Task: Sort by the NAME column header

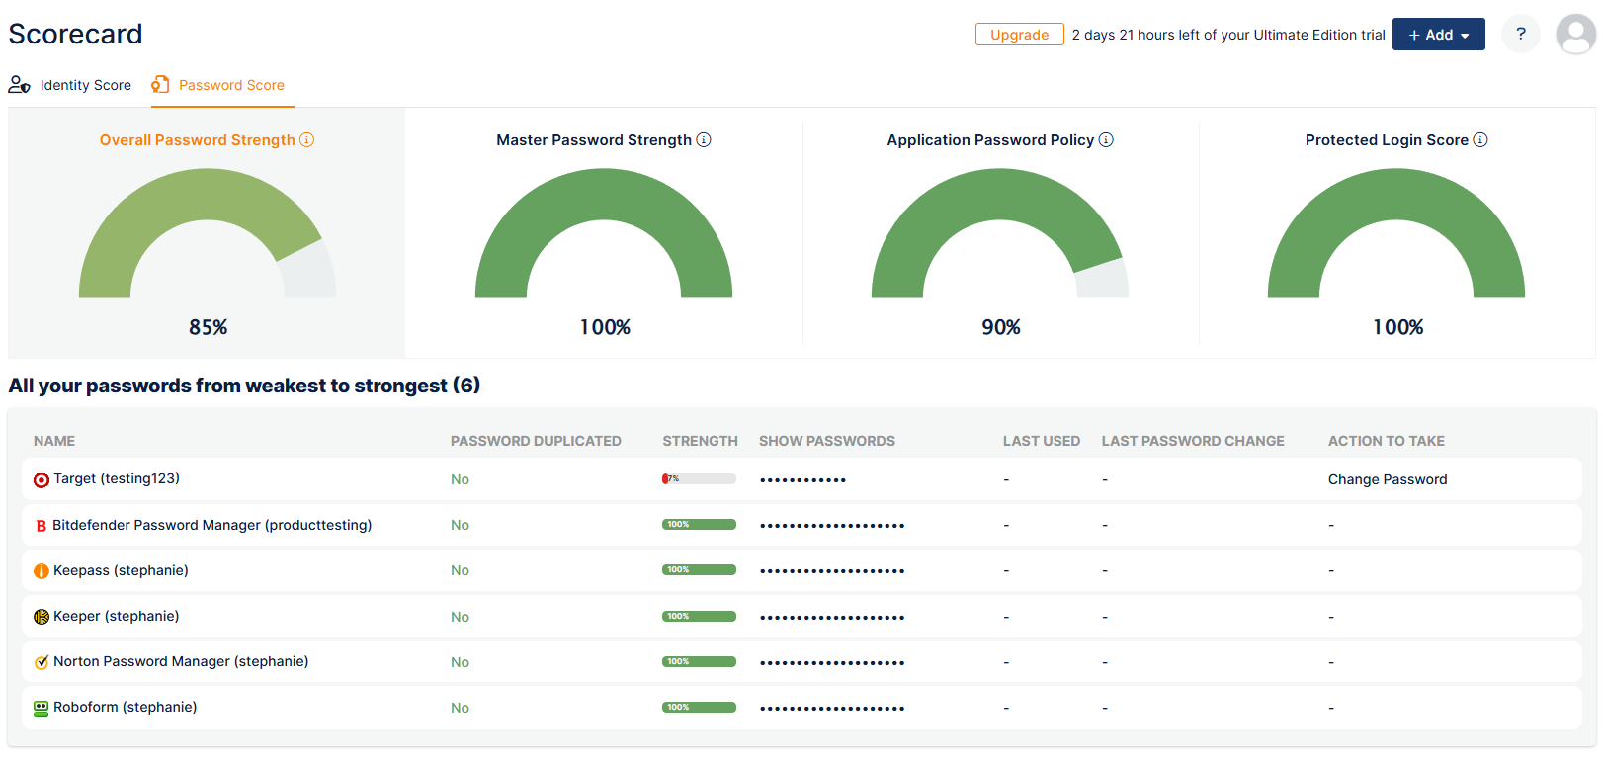Action: click(54, 441)
